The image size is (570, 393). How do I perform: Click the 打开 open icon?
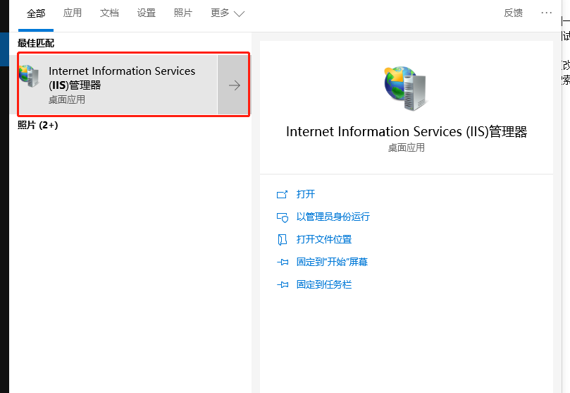[282, 195]
